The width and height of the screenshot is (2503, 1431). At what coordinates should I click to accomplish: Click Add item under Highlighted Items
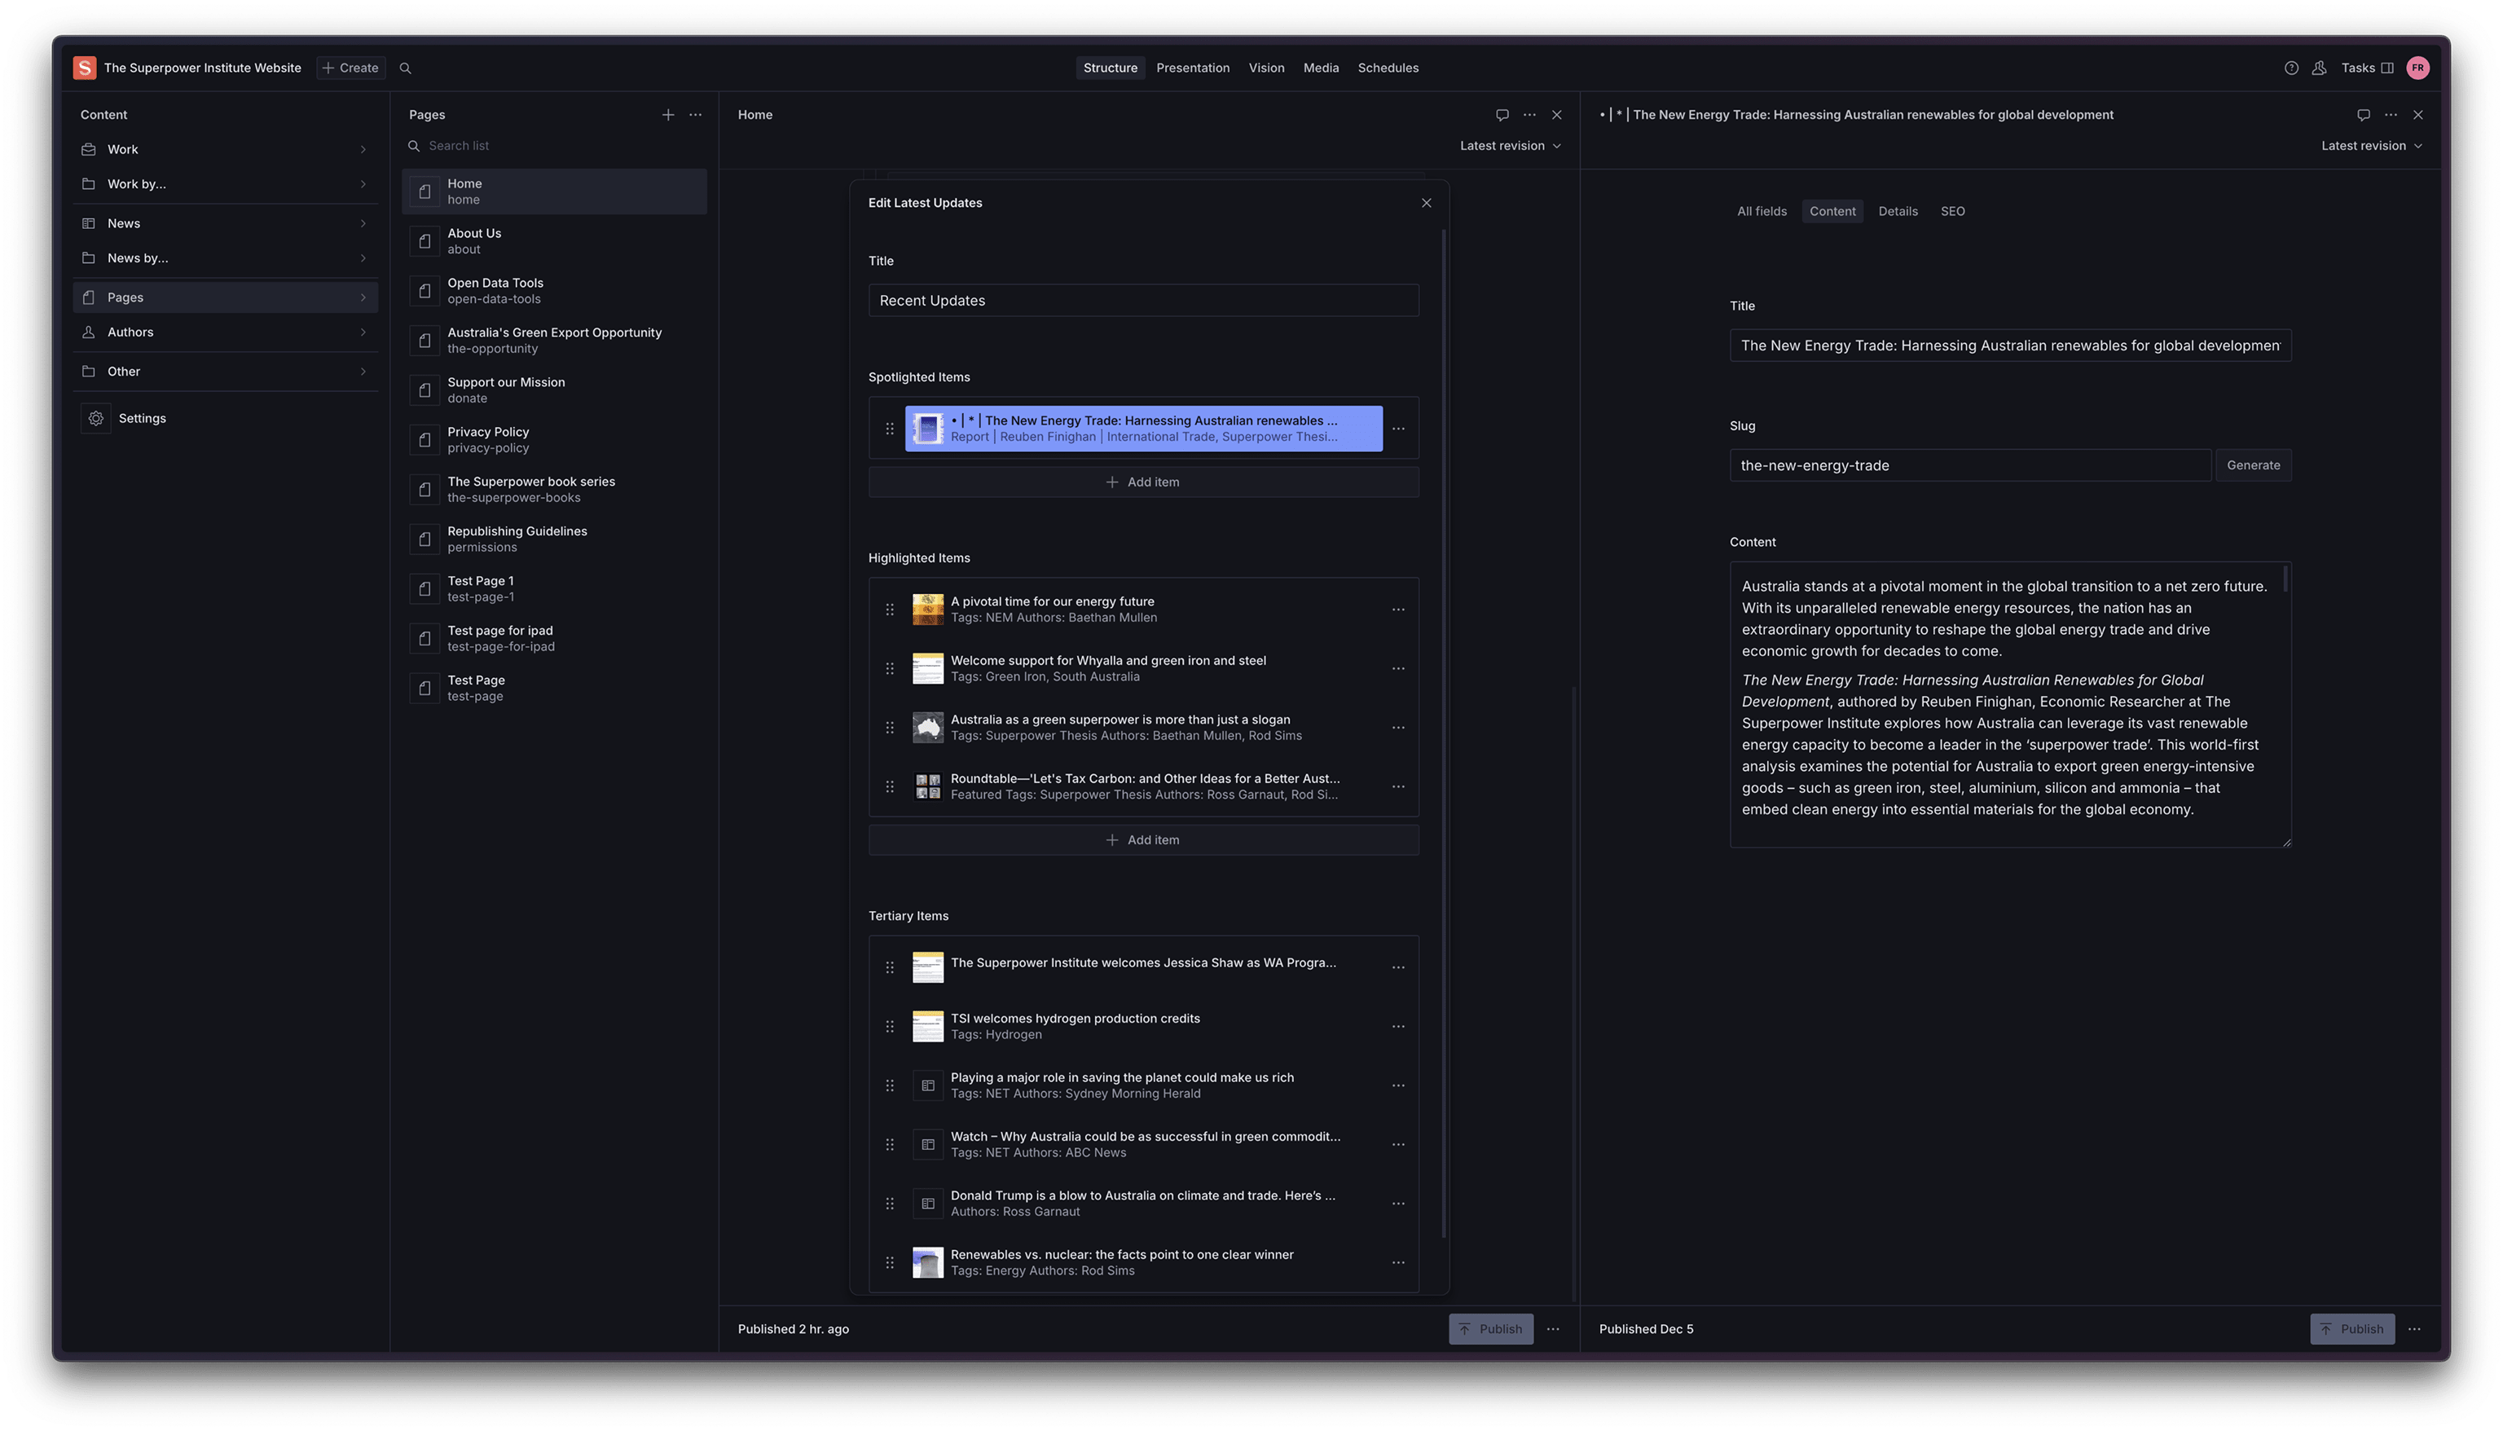click(1142, 839)
